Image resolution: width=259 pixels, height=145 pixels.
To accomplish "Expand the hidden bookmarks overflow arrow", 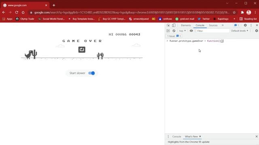I will point(234,19).
